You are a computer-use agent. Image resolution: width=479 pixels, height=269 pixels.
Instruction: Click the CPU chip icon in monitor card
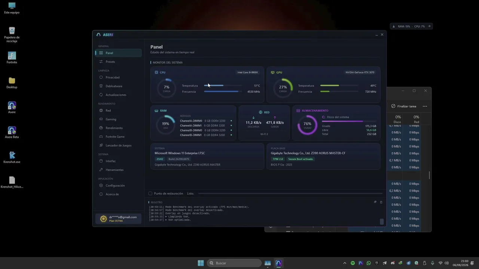[x=156, y=72]
